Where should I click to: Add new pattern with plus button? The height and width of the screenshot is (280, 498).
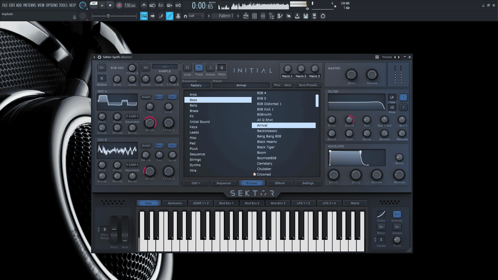238,16
